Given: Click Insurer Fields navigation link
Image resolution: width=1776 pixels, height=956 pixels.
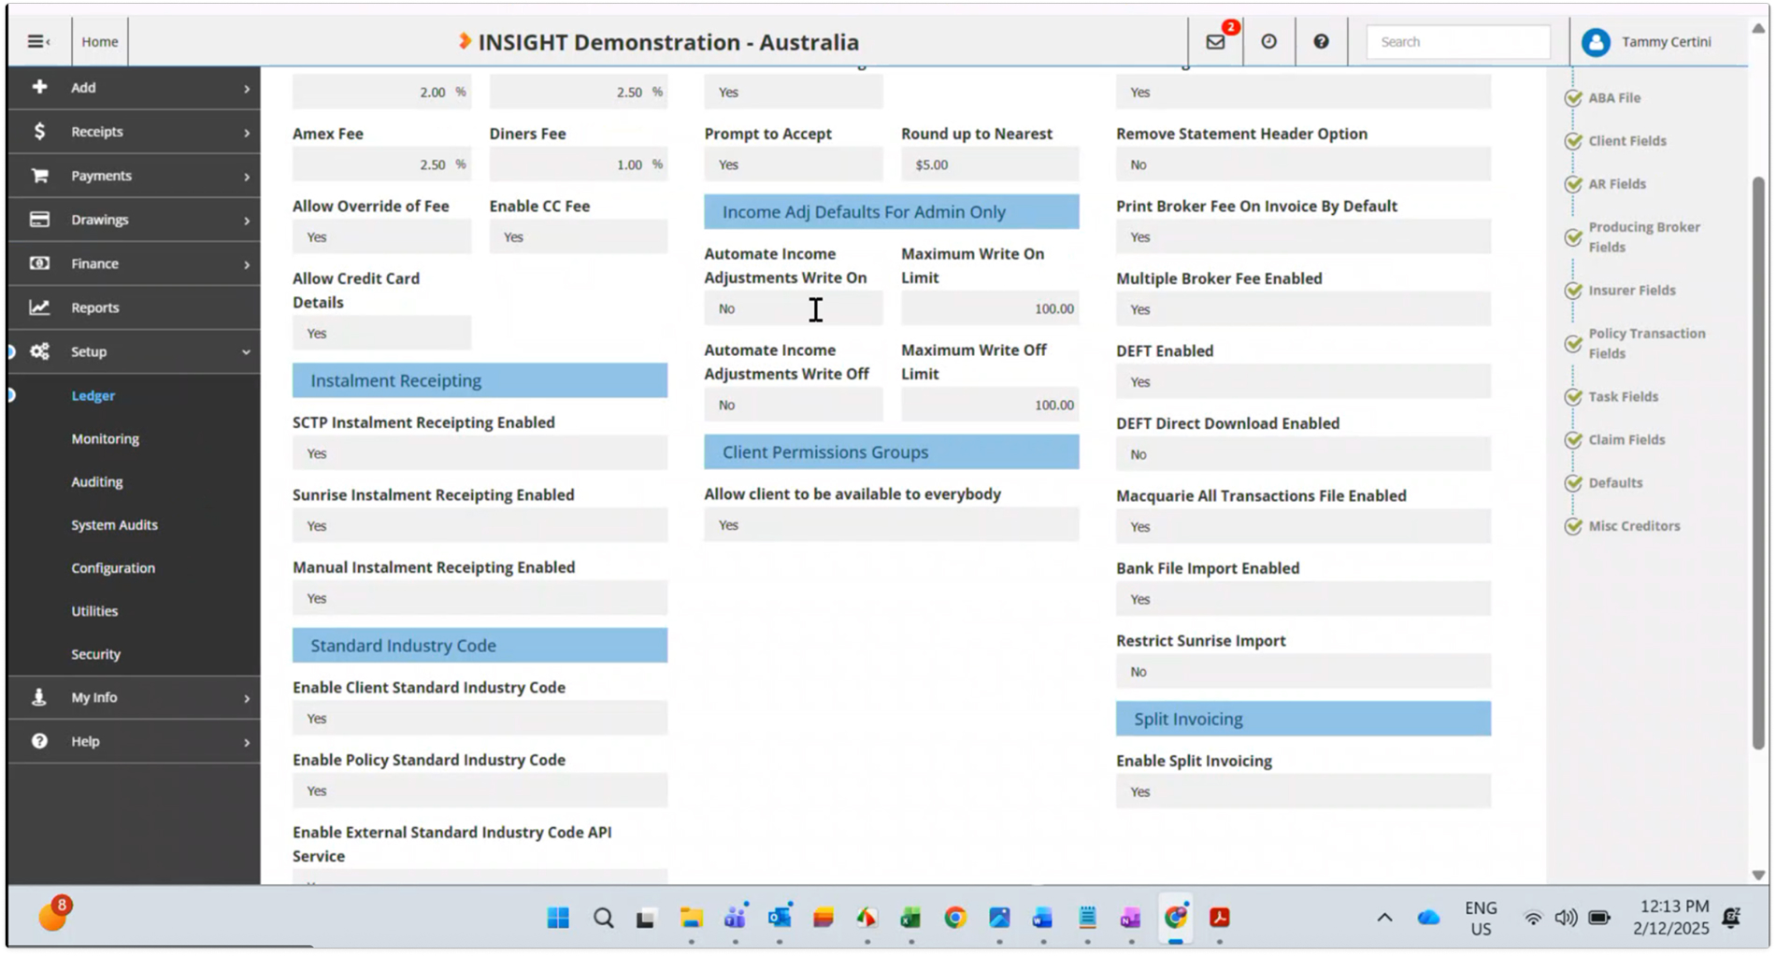Looking at the screenshot, I should [x=1632, y=290].
